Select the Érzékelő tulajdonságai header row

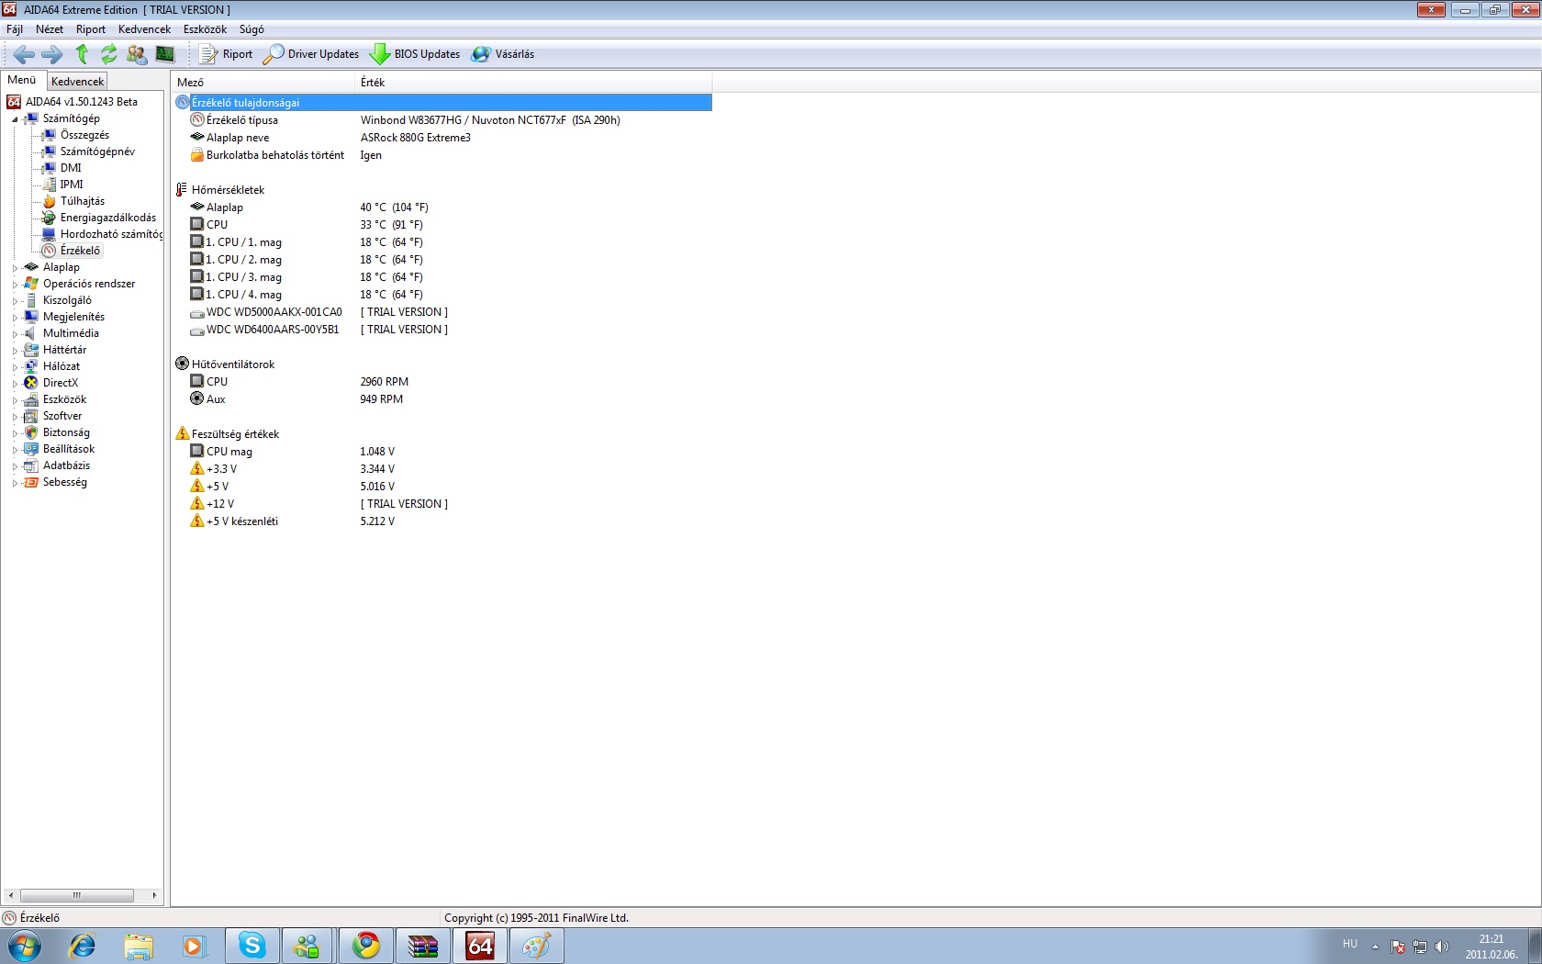(443, 103)
